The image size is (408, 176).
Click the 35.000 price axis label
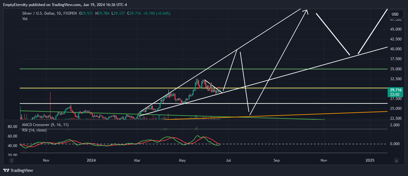click(x=397, y=69)
